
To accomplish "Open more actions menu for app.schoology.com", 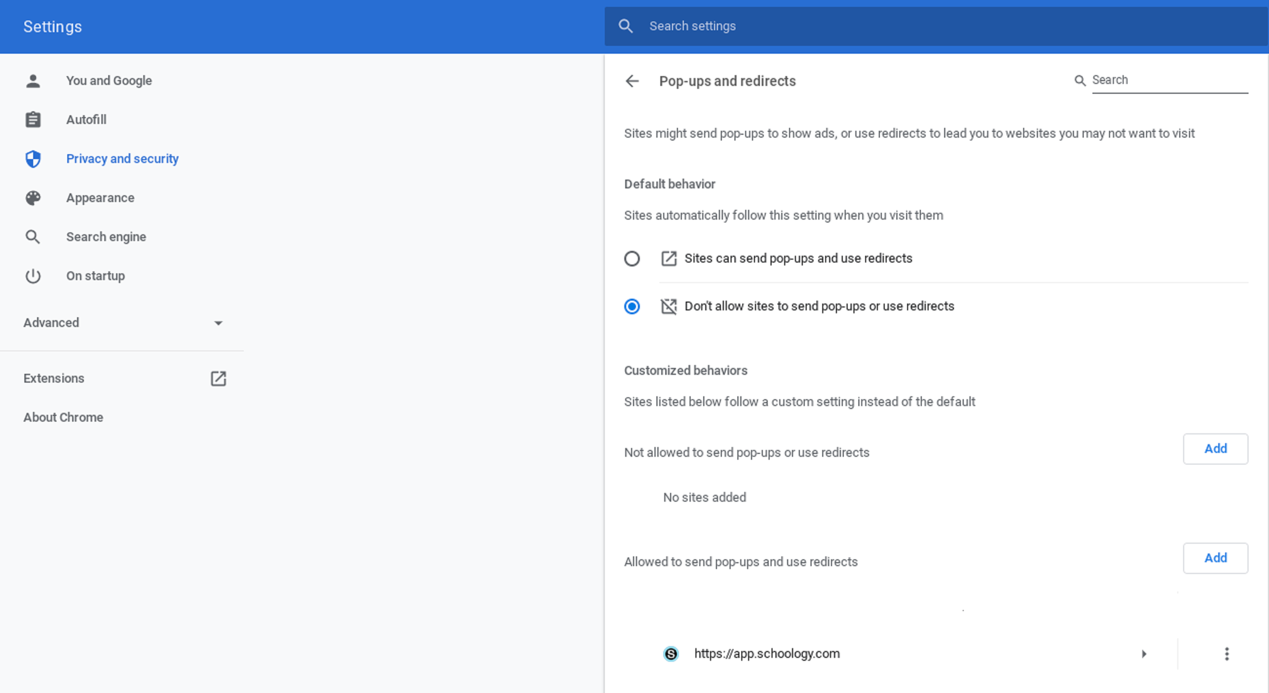I will pyautogui.click(x=1227, y=654).
